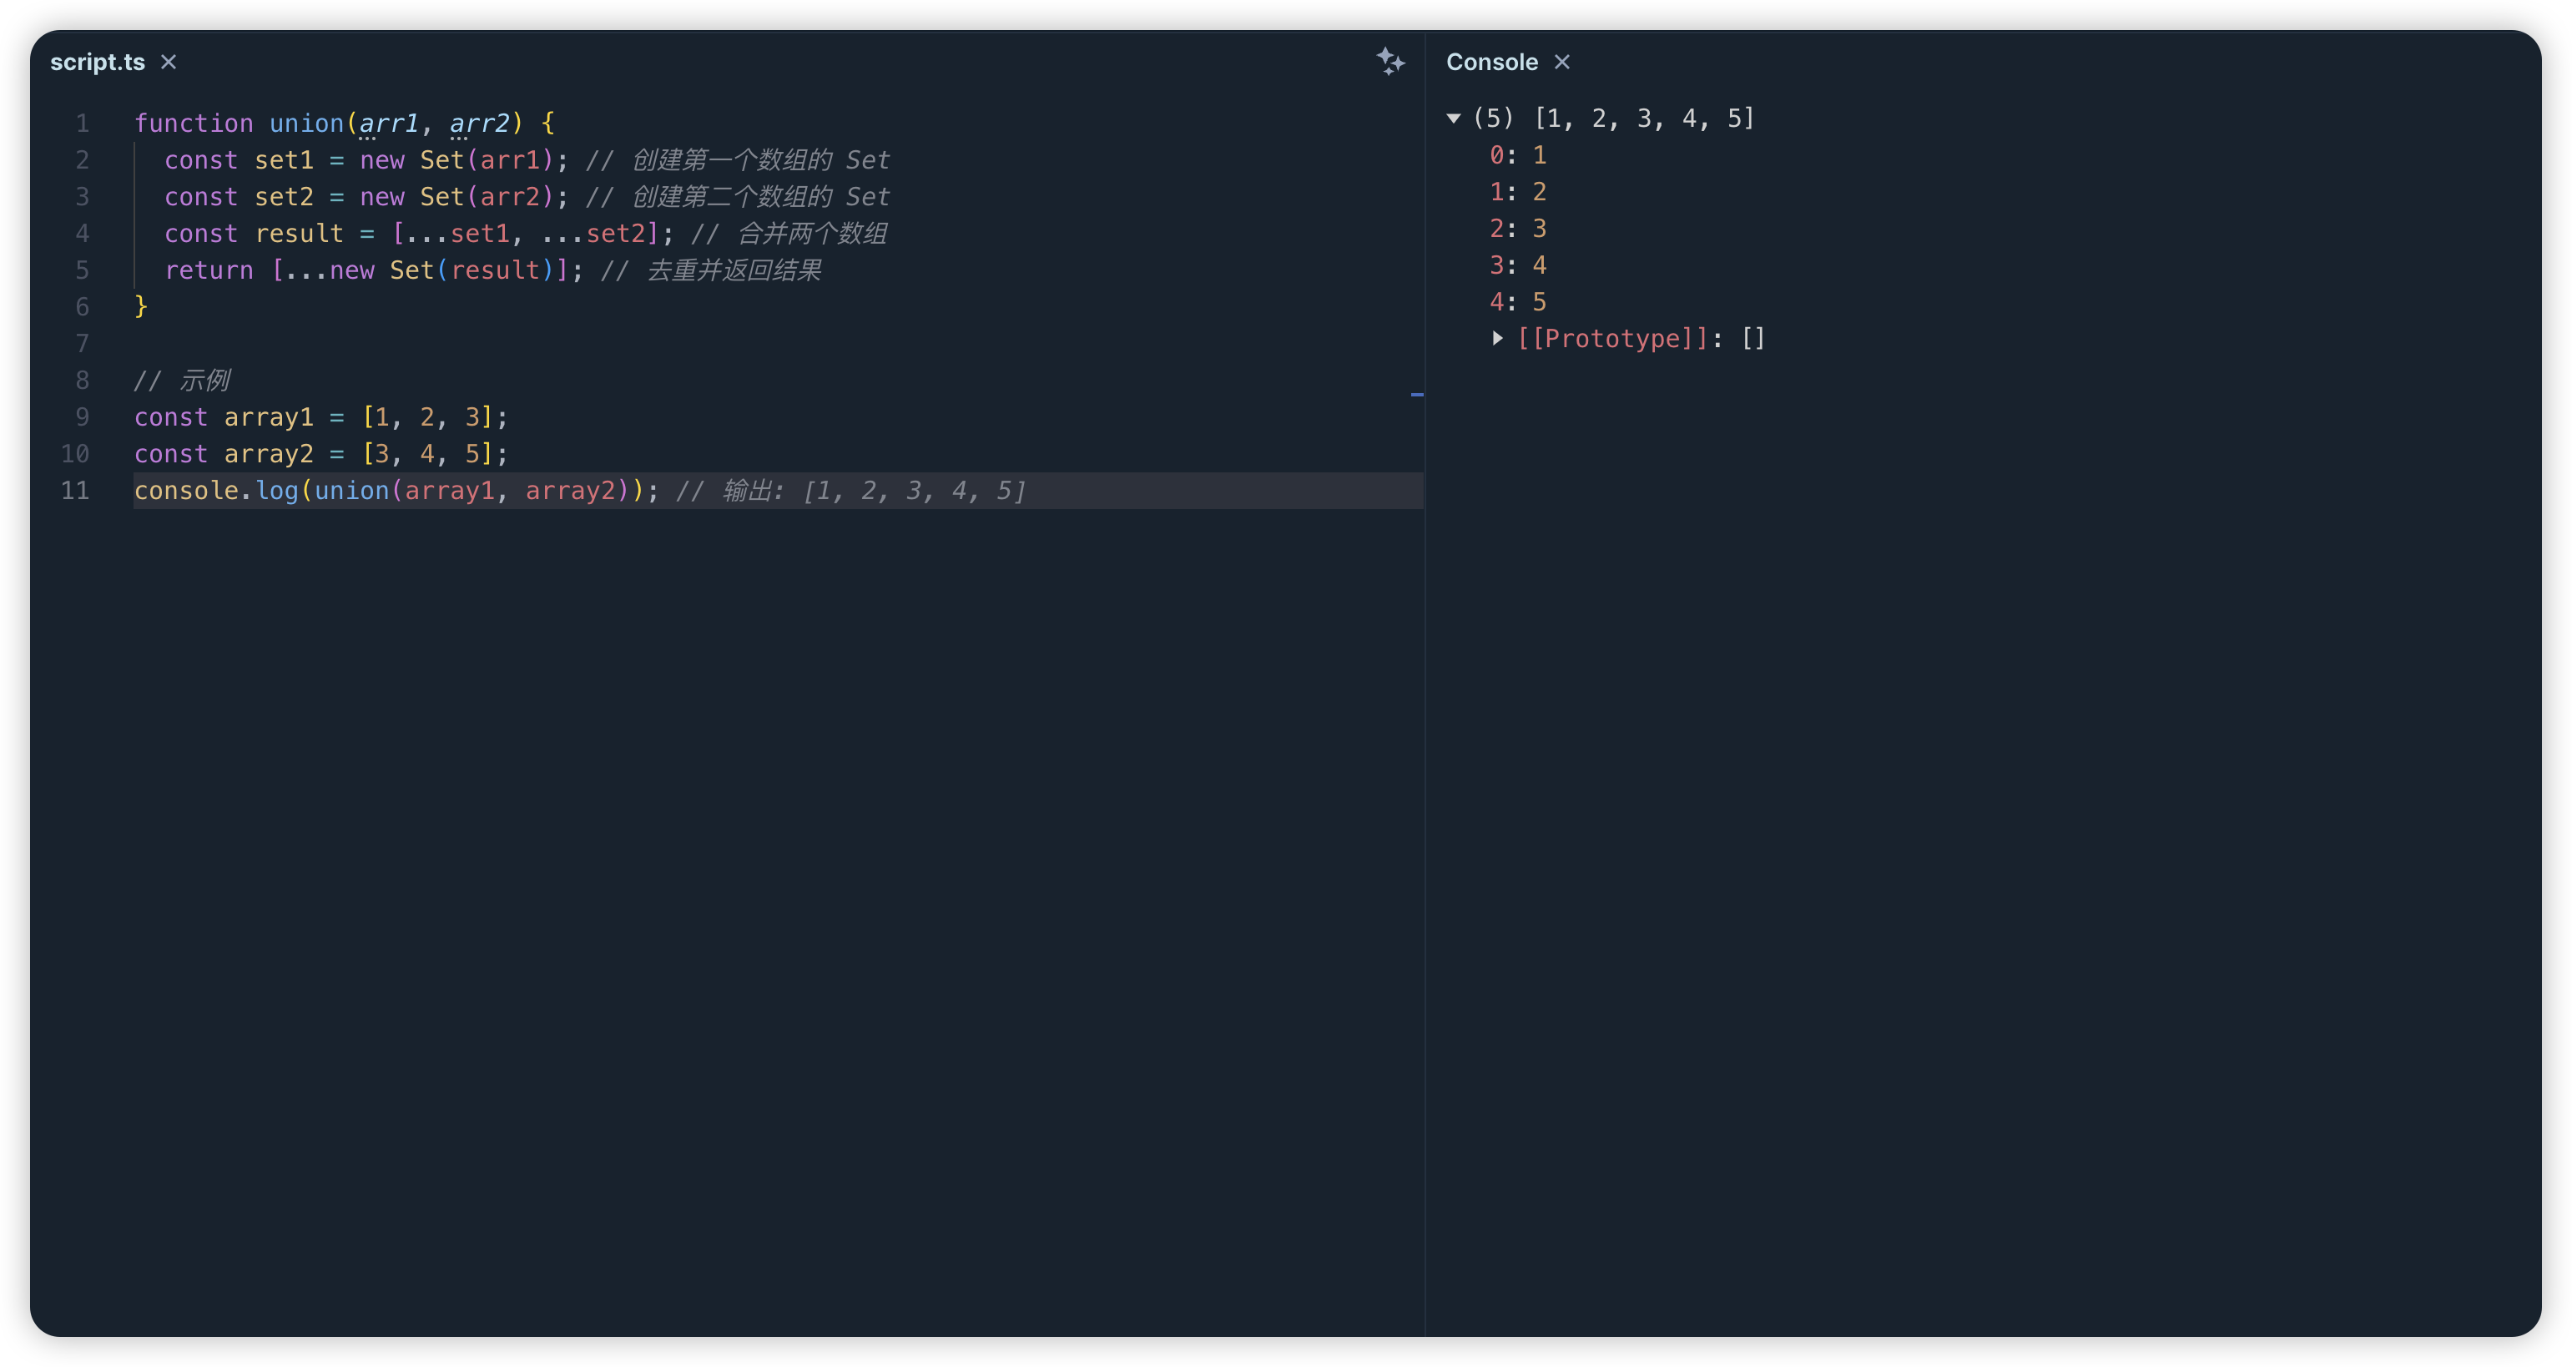Close the script.ts tab
2572x1367 pixels.
click(169, 62)
